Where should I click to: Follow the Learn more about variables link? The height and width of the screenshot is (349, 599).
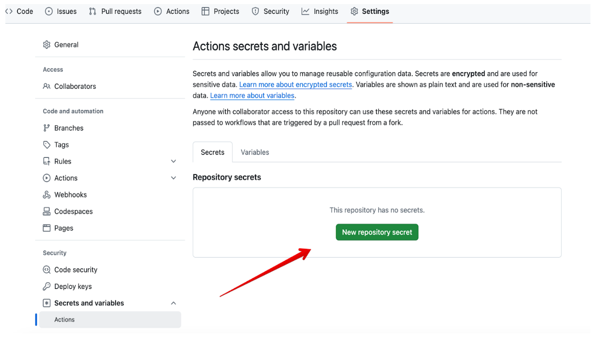coord(252,96)
